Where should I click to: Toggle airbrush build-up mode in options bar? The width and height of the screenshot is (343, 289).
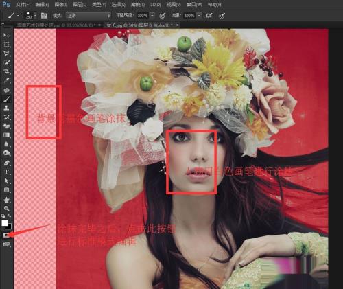point(209,16)
